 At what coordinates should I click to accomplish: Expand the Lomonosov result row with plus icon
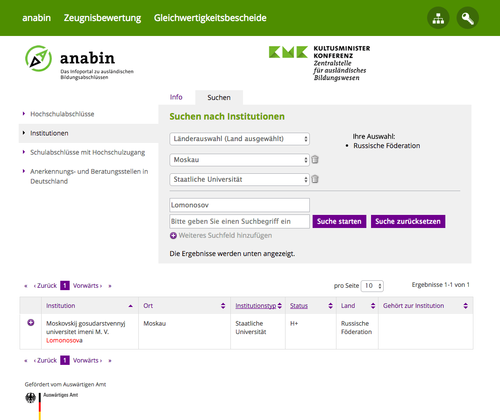coord(31,323)
